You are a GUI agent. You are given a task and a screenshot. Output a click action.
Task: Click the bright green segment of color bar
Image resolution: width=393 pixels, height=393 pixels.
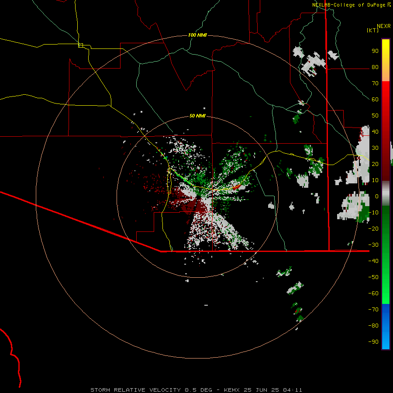click(x=386, y=255)
